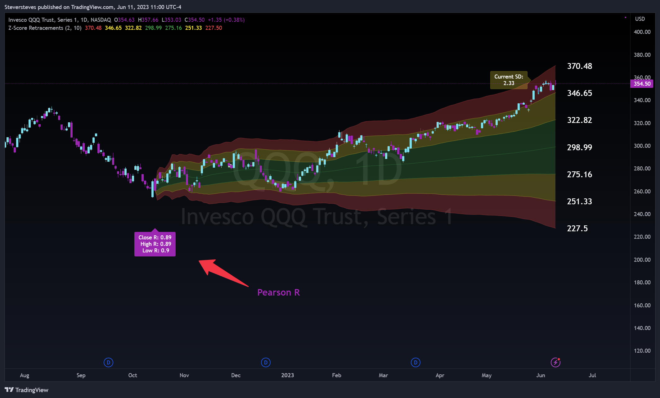Click the Sep label on time axis
The height and width of the screenshot is (398, 660).
[x=81, y=375]
